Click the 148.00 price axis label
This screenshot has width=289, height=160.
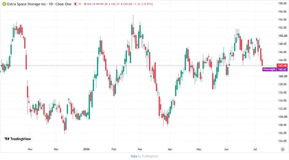tap(282, 44)
